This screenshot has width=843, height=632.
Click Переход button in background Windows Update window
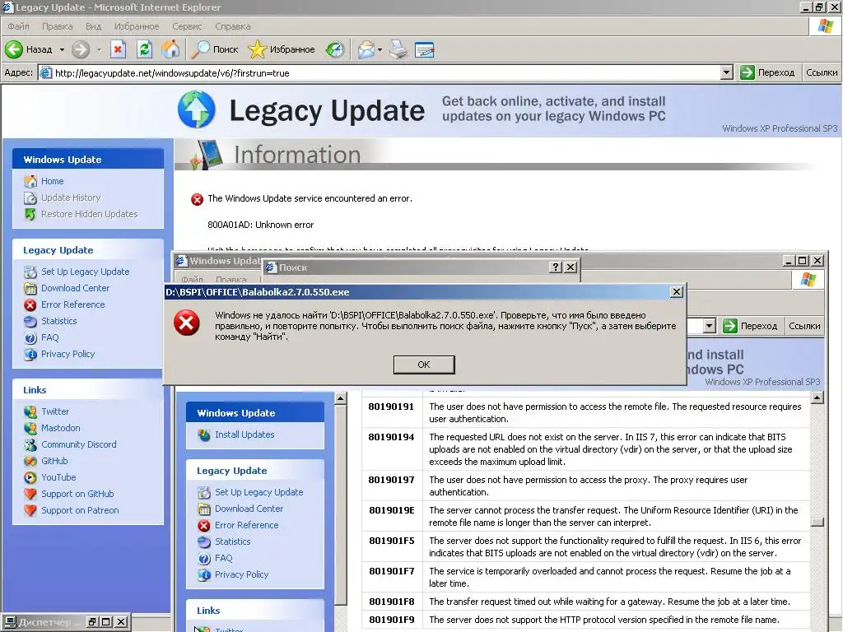pos(751,326)
